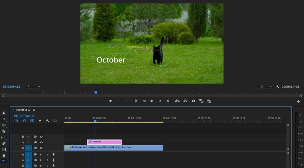Click the Lift button
This screenshot has height=168, width=304.
(x=177, y=101)
